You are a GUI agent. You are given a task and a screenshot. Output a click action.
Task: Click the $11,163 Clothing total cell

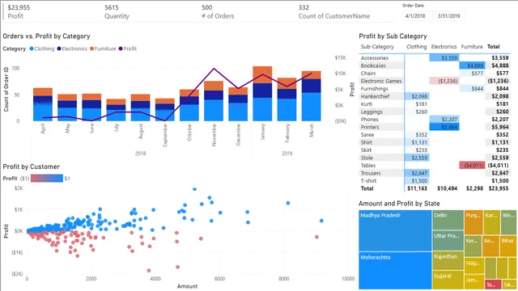[418, 188]
